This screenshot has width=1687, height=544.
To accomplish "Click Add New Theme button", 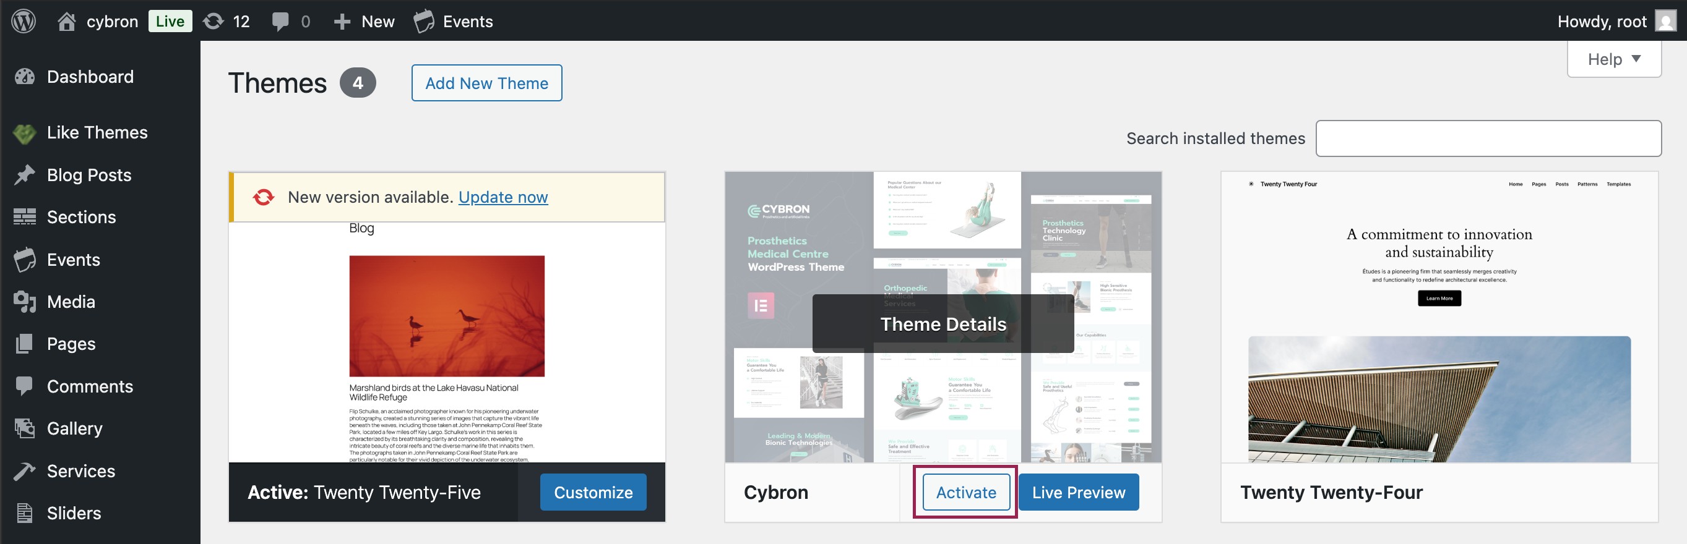I will (x=486, y=83).
